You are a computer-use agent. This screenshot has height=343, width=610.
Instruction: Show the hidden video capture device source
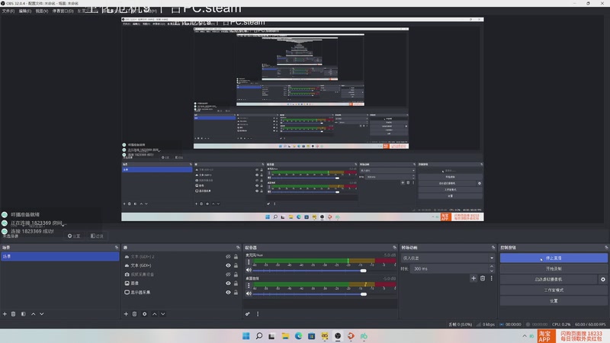click(x=228, y=274)
